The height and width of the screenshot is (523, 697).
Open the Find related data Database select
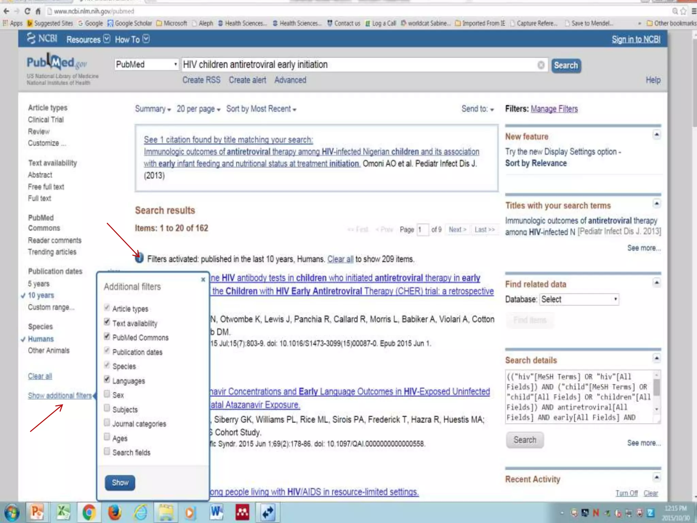point(579,299)
